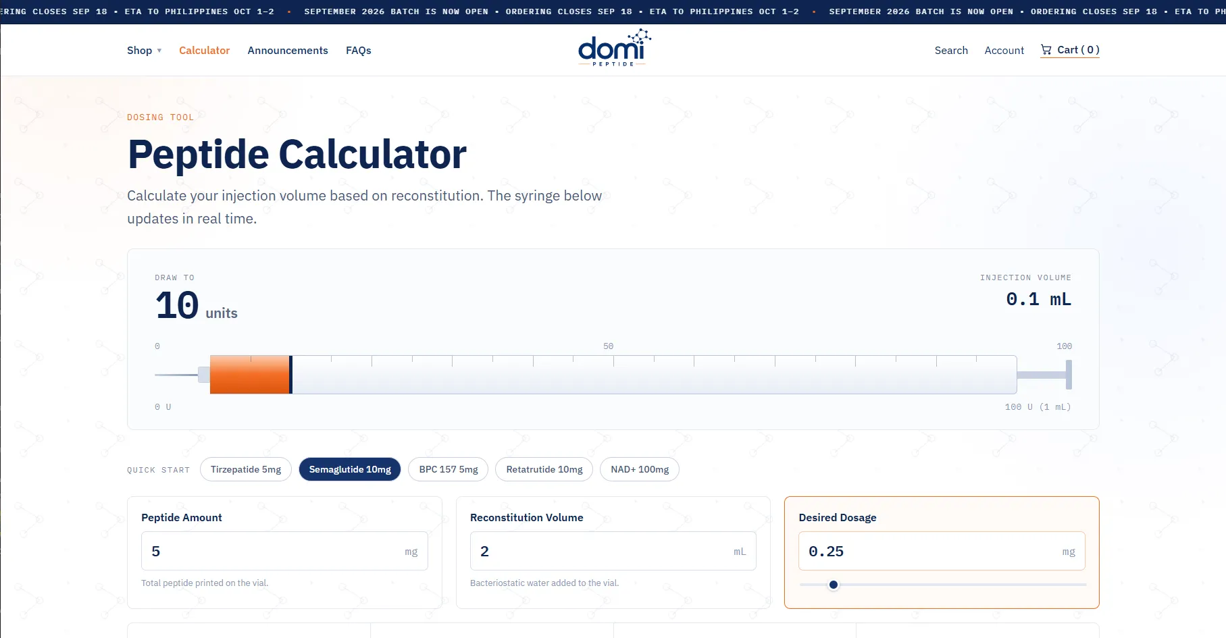Focus the Peptide Amount input field
1226x638 pixels.
pyautogui.click(x=284, y=551)
